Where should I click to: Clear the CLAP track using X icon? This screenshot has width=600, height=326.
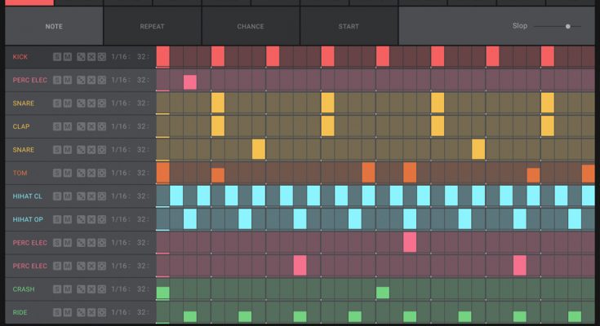pos(91,127)
